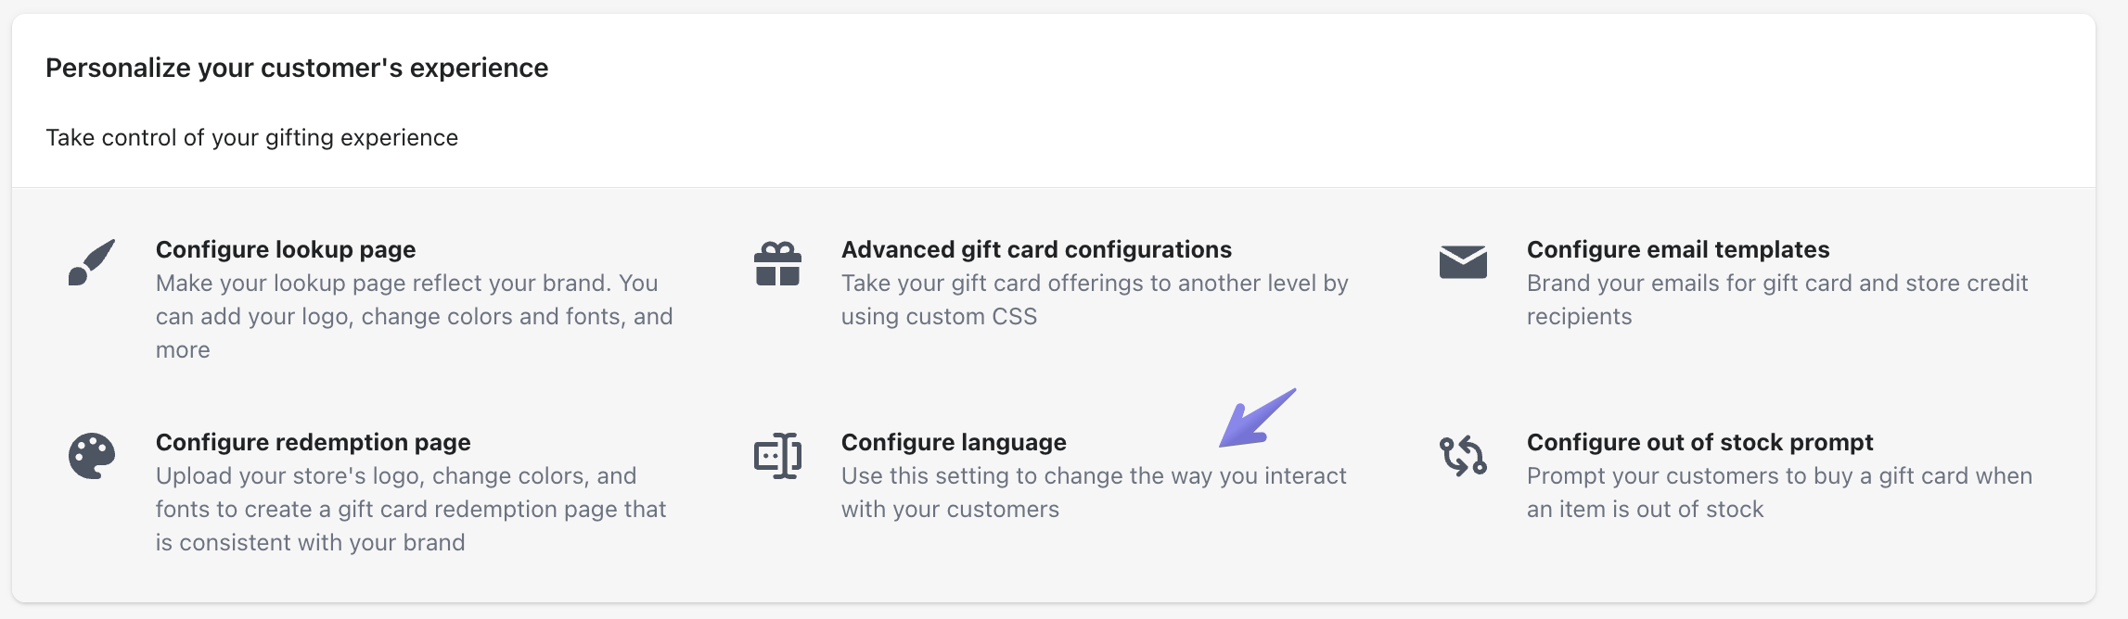Open Configure lookup page
Screen dimensions: 2128x619
pyautogui.click(x=286, y=249)
